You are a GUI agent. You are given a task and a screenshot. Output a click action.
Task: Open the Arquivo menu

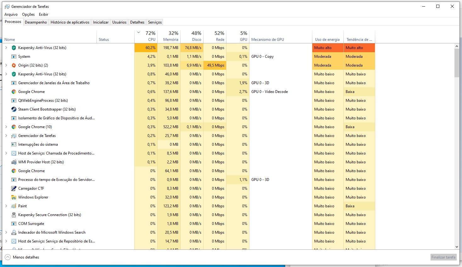pyautogui.click(x=11, y=14)
